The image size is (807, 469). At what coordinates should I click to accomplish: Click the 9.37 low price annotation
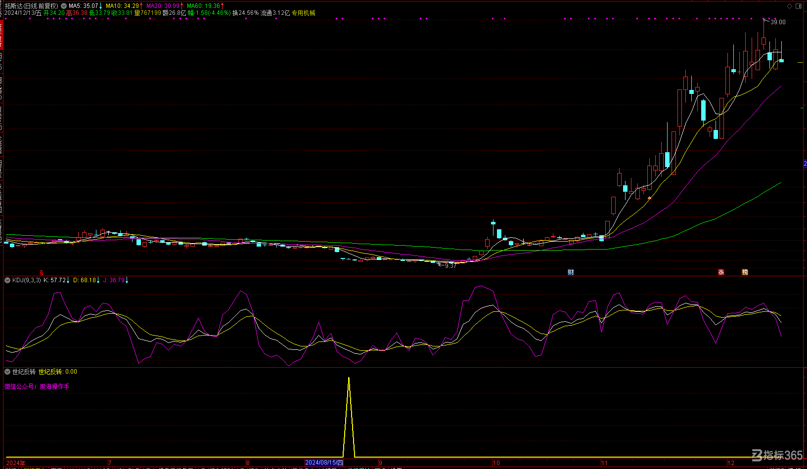coord(450,266)
